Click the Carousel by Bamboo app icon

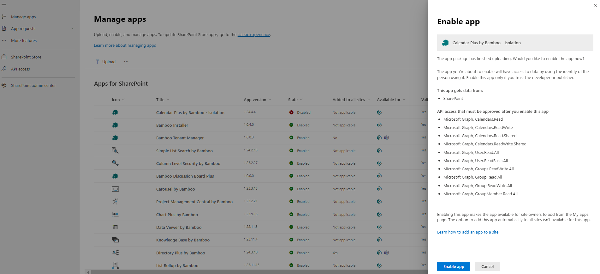tap(115, 189)
